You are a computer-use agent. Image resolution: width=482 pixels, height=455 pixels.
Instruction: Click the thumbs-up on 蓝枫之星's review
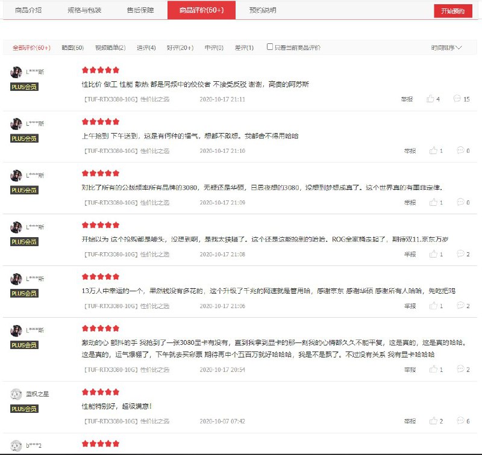click(x=434, y=421)
